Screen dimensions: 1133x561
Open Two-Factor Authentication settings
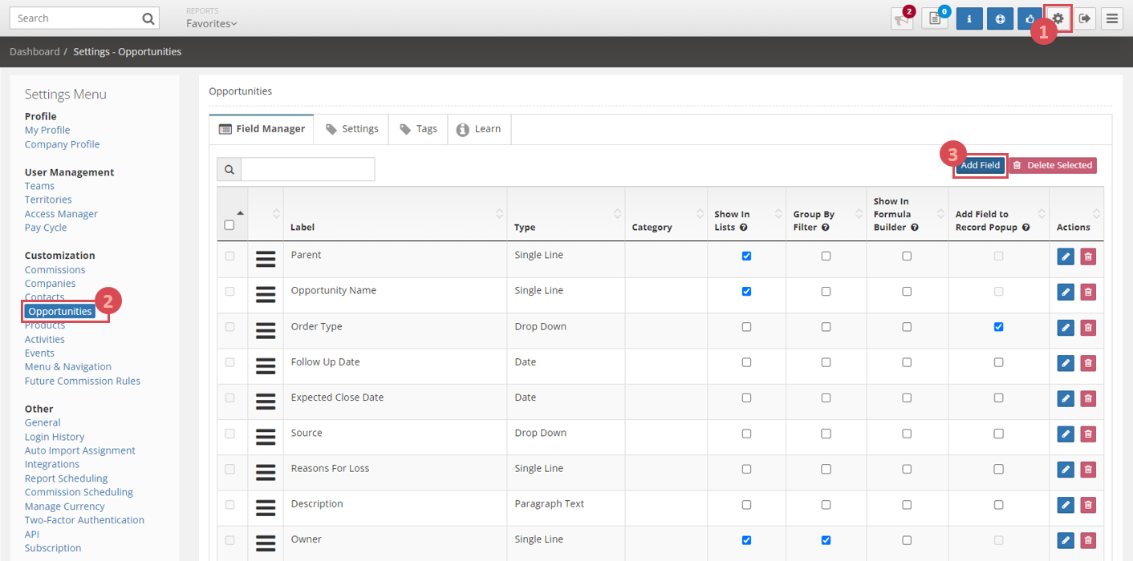pos(84,520)
